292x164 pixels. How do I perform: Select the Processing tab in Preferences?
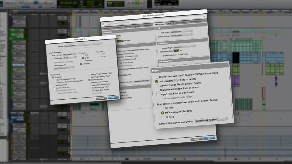[159, 24]
